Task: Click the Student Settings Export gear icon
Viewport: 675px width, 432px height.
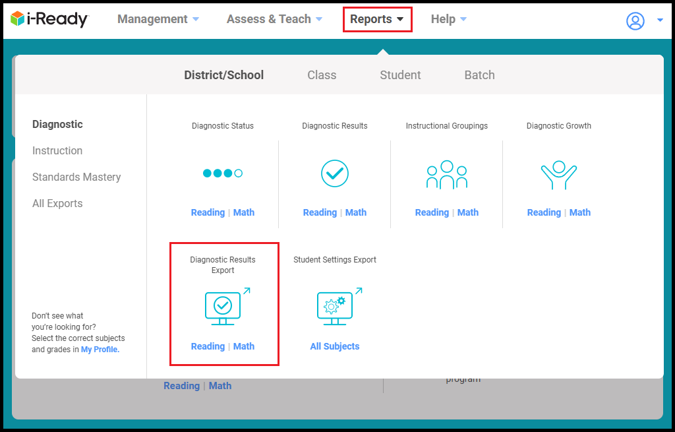Action: (x=336, y=307)
